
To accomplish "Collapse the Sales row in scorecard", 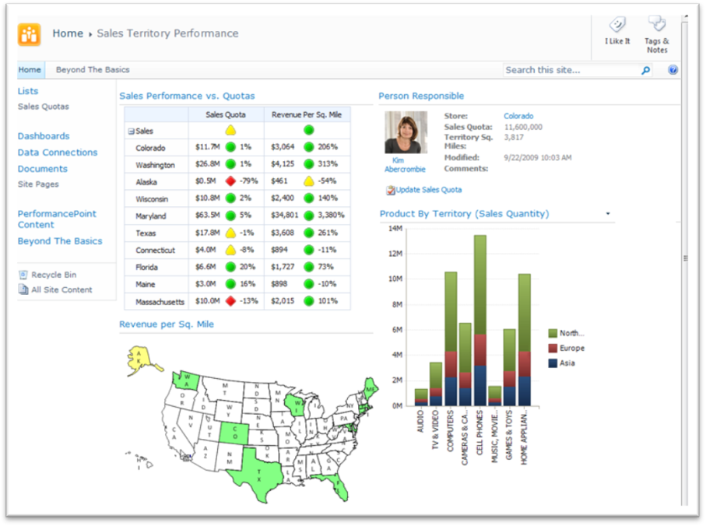I will point(131,131).
